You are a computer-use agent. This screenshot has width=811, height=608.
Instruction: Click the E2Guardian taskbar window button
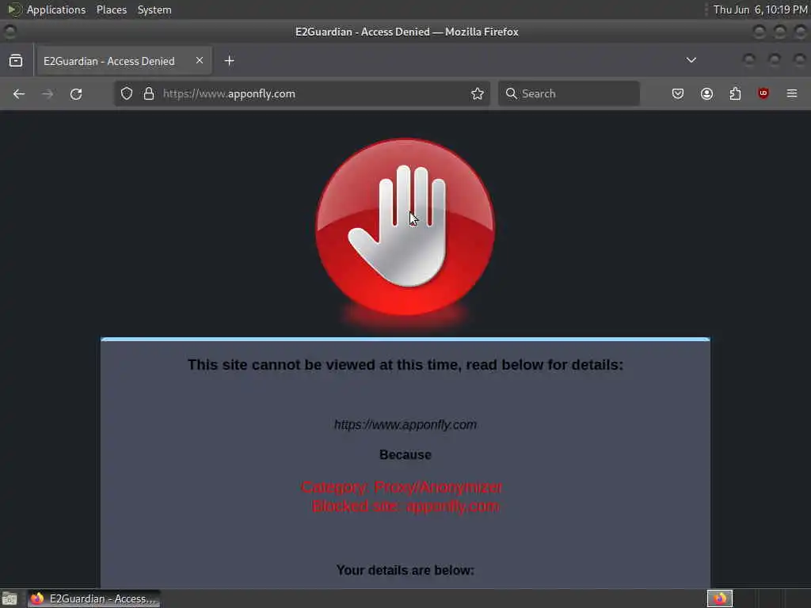pos(93,598)
